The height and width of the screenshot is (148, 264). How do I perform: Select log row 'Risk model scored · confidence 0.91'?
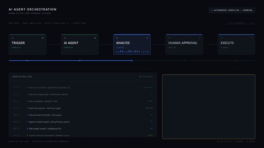tap(83, 129)
